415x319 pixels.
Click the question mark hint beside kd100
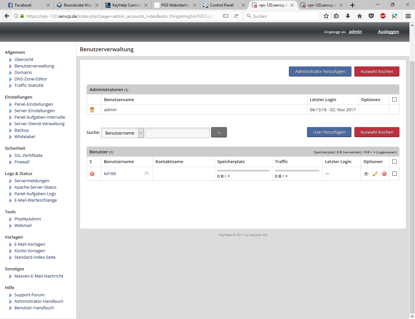click(147, 173)
